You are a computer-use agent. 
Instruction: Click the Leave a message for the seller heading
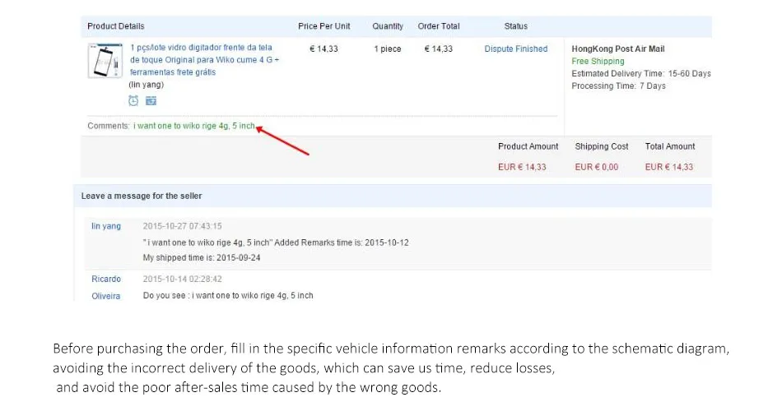142,196
